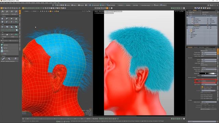Select the Bake Items entry
The width and height of the screenshot is (219, 123).
(193, 36)
